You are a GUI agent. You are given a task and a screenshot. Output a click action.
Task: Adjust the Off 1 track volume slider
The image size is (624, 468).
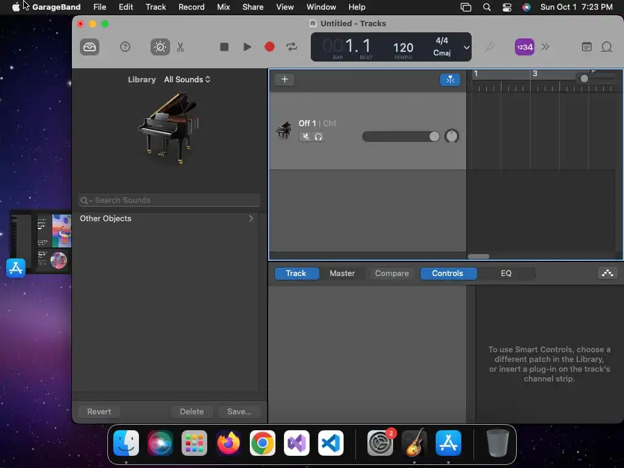(x=401, y=136)
